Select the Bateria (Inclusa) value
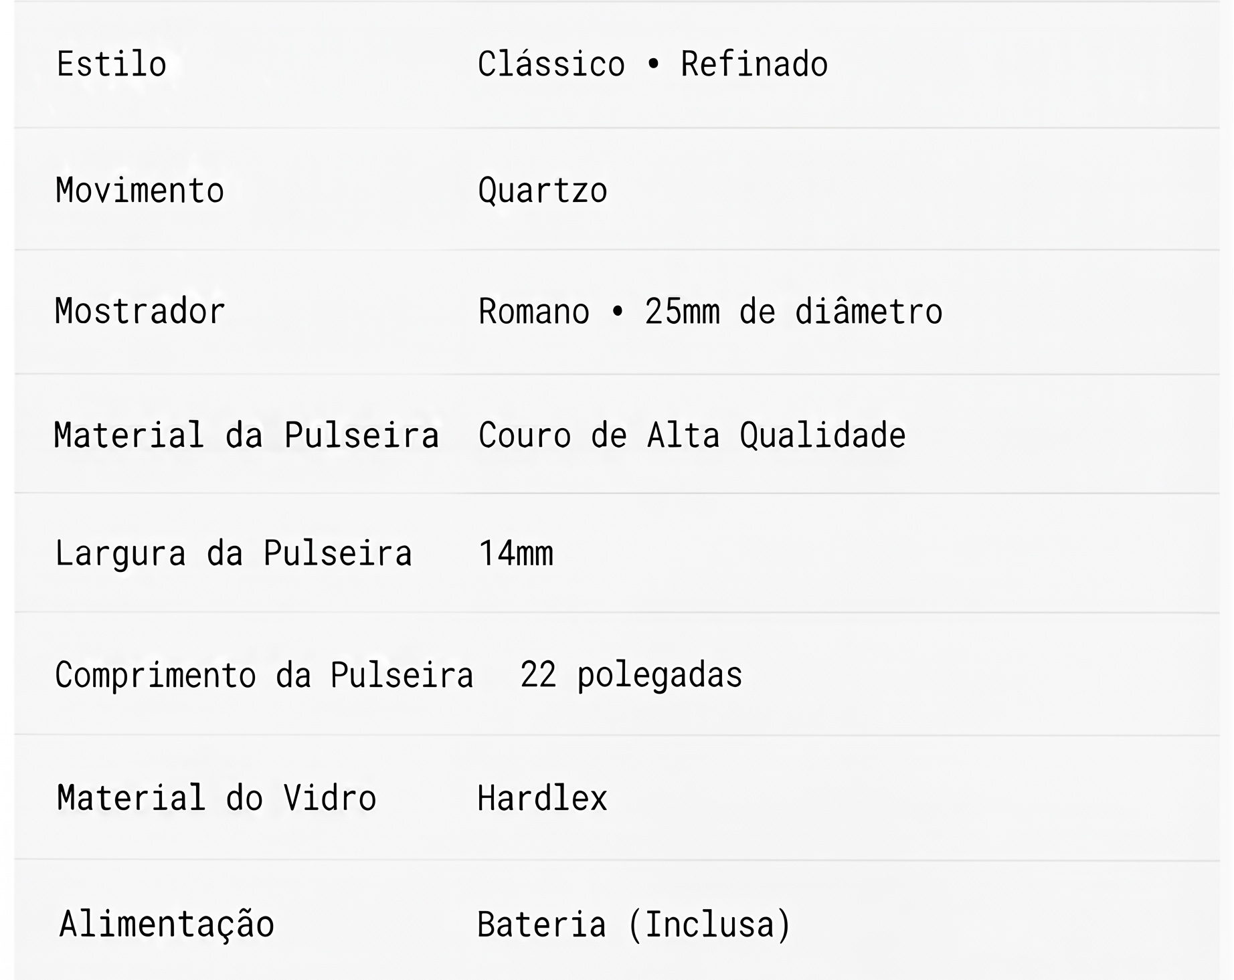This screenshot has height=980, width=1234. [x=634, y=925]
